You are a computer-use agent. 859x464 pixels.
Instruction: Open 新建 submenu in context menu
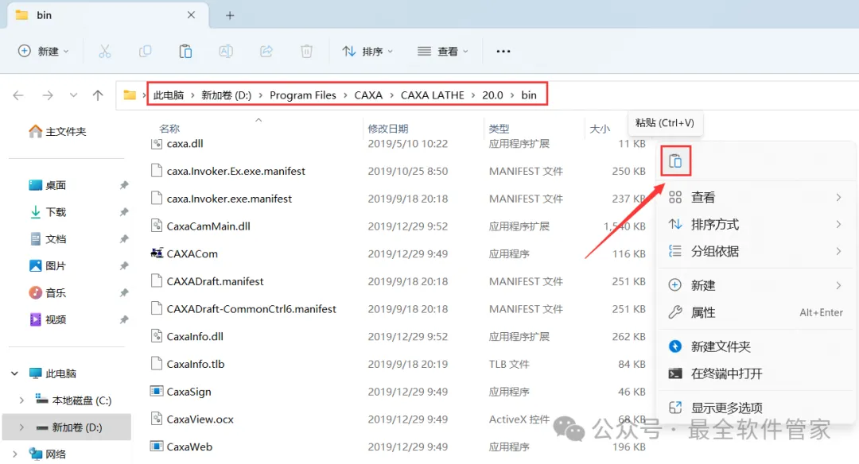756,285
